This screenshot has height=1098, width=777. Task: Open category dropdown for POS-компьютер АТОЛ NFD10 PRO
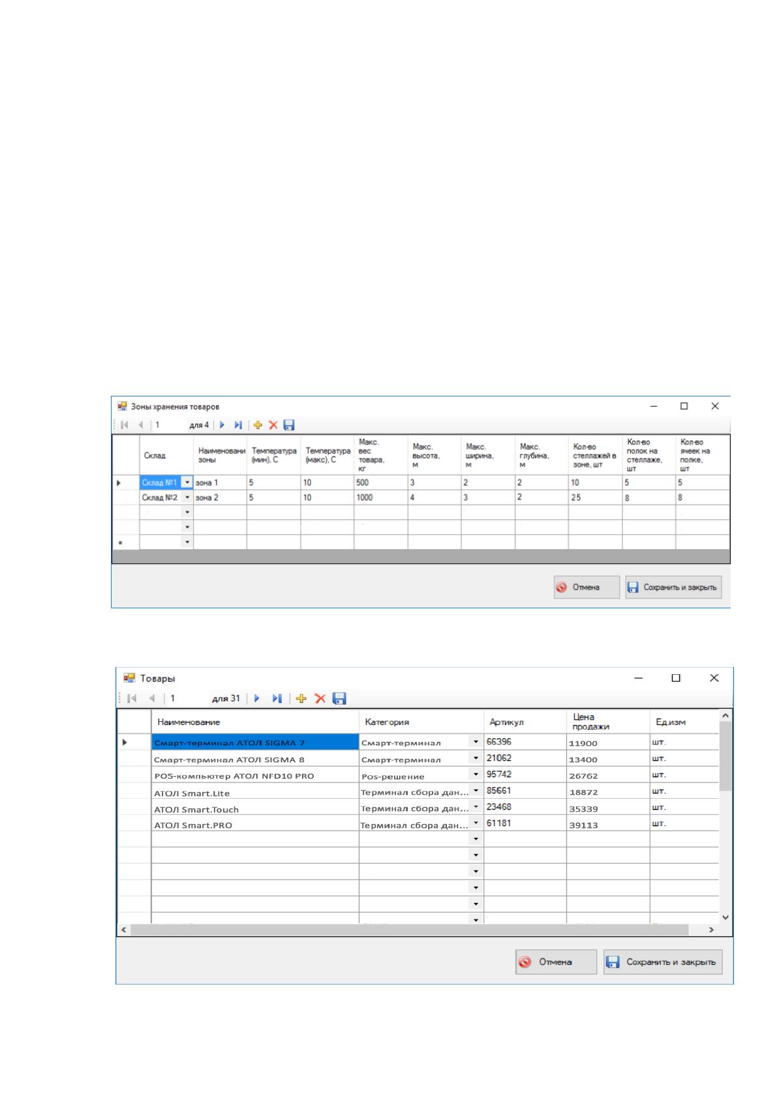[476, 775]
